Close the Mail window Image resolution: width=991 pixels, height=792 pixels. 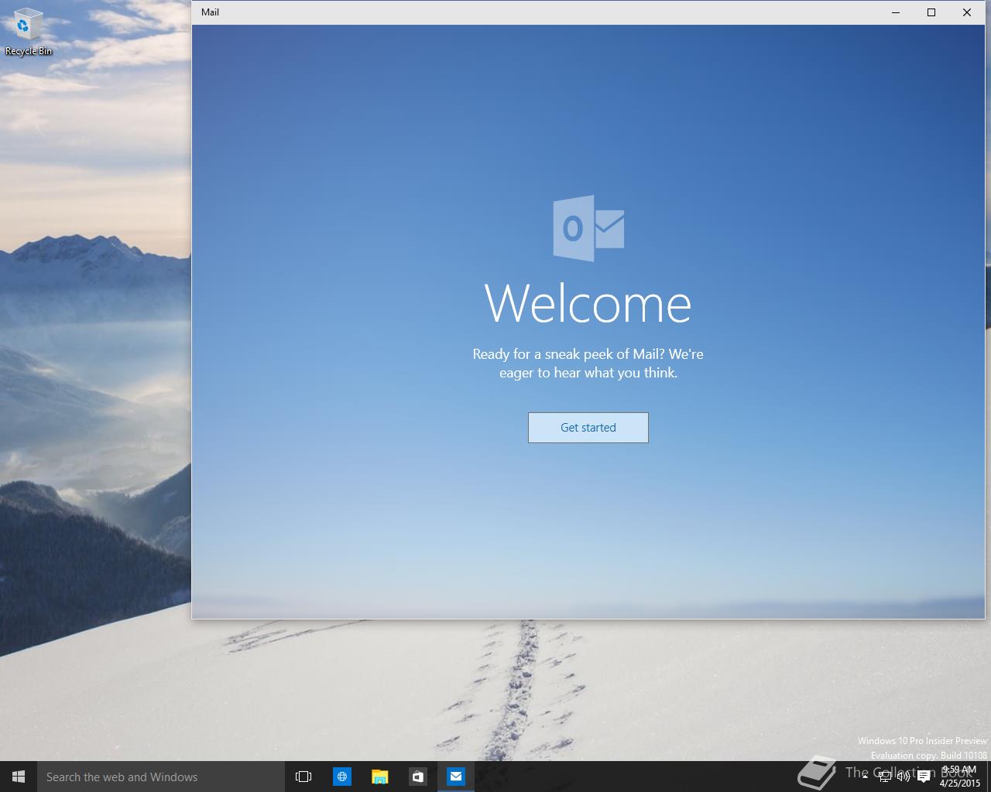tap(967, 12)
